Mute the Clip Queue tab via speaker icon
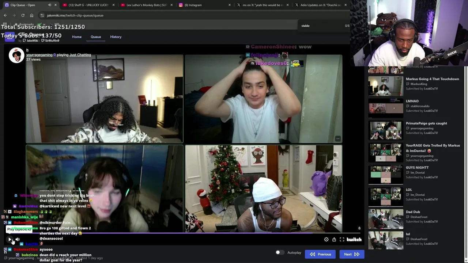 pyautogui.click(x=50, y=5)
